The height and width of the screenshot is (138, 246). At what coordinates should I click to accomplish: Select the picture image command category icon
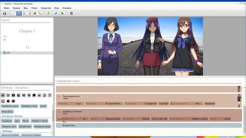coord(39,95)
